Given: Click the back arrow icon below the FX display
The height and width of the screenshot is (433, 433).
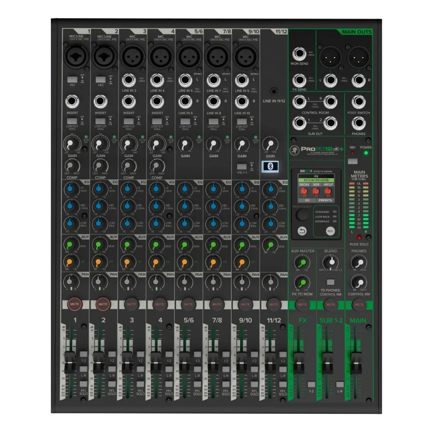Looking at the screenshot, I should 302,231.
